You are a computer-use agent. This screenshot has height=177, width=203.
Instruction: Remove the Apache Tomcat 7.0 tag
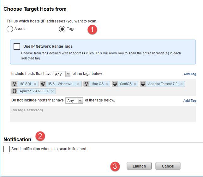pos(182,84)
